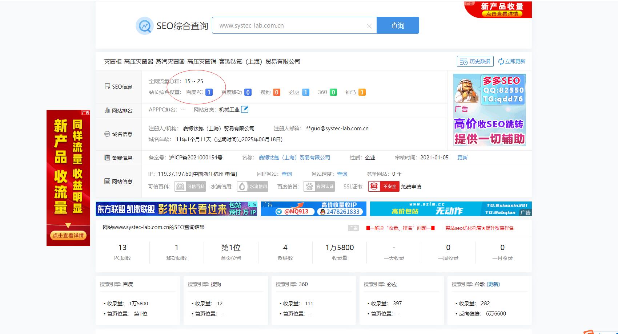Click 网站速度 查询 link
This screenshot has height=334, width=618.
click(342, 174)
